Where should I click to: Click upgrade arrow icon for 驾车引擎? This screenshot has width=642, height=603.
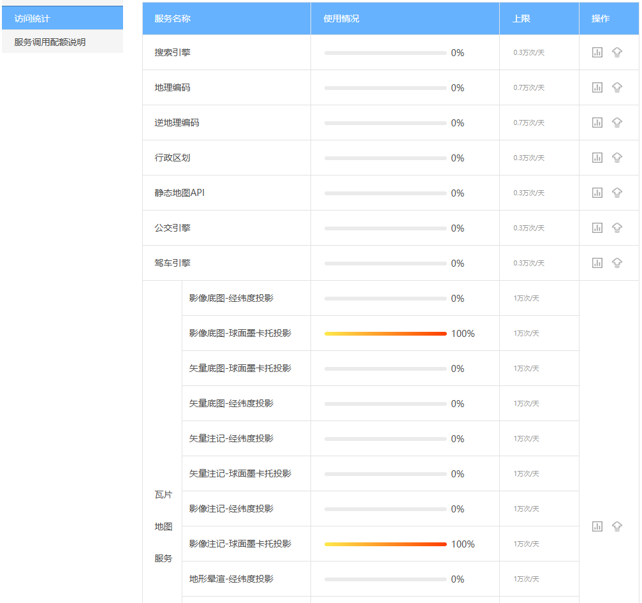[616, 263]
